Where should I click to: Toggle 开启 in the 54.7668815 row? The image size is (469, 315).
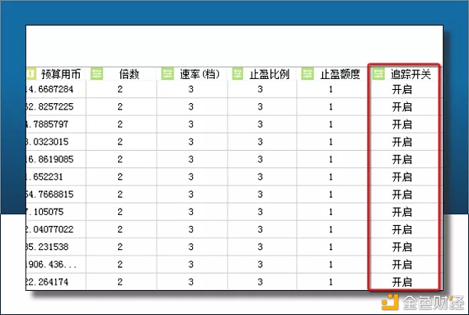pos(402,195)
